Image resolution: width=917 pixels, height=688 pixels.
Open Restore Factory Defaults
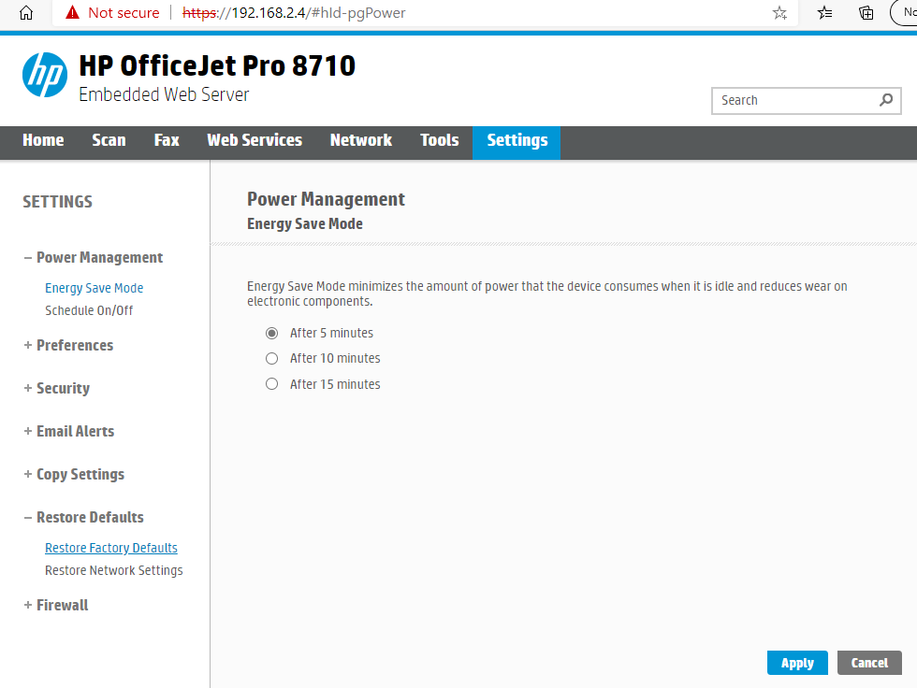click(x=110, y=547)
